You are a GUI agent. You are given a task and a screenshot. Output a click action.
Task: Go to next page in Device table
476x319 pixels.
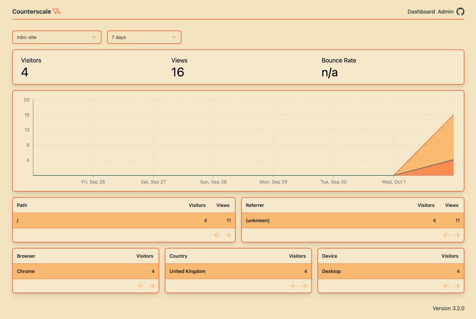457,286
